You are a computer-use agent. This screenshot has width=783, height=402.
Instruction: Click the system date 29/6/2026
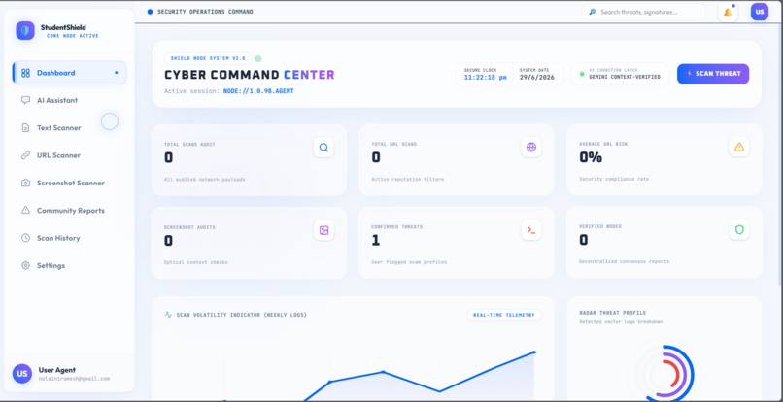[x=536, y=78]
